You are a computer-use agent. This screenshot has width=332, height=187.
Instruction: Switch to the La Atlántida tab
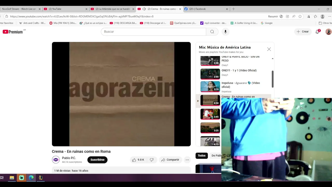(113, 9)
